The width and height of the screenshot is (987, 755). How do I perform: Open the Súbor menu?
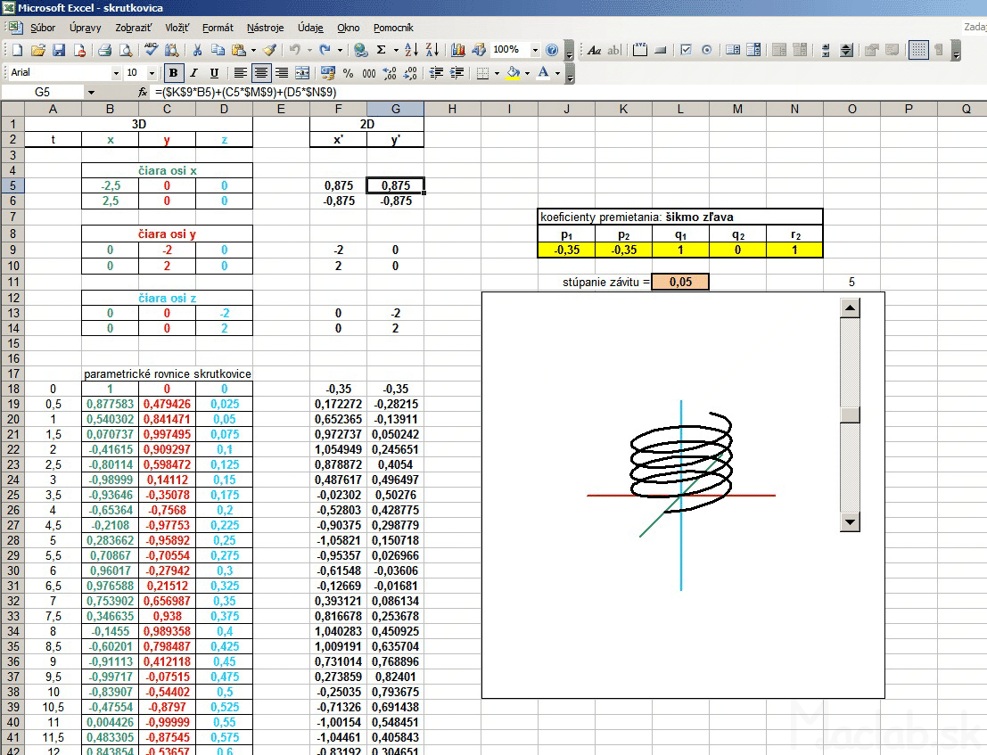tap(43, 28)
